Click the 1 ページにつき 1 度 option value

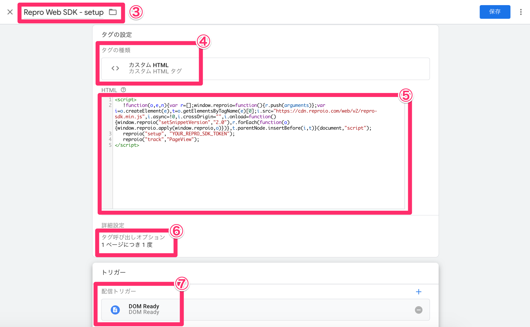coord(127,245)
